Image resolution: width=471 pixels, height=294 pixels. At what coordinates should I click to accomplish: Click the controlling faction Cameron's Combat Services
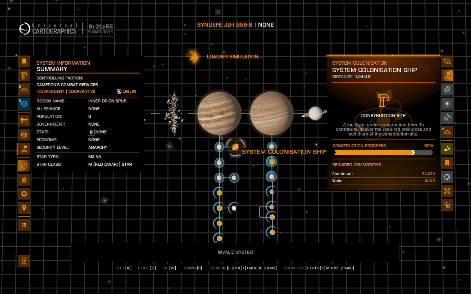tap(67, 85)
